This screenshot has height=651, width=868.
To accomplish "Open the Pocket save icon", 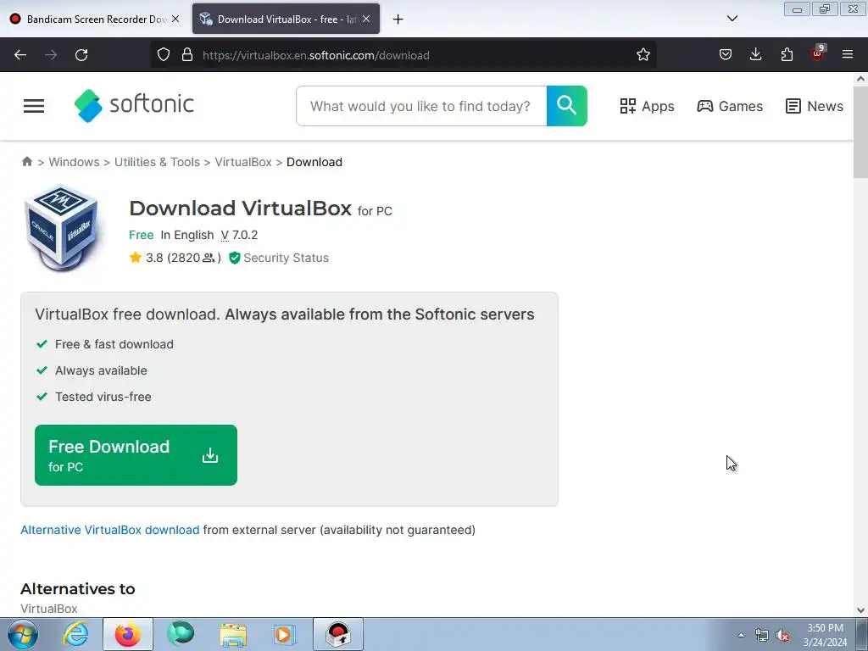I will point(726,55).
